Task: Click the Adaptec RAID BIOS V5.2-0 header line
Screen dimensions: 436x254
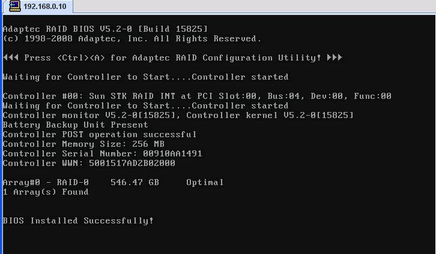Action: pos(105,29)
